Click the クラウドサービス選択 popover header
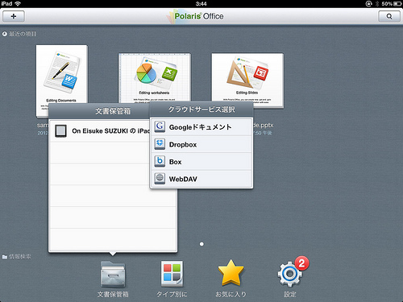403x302 pixels. pos(201,110)
